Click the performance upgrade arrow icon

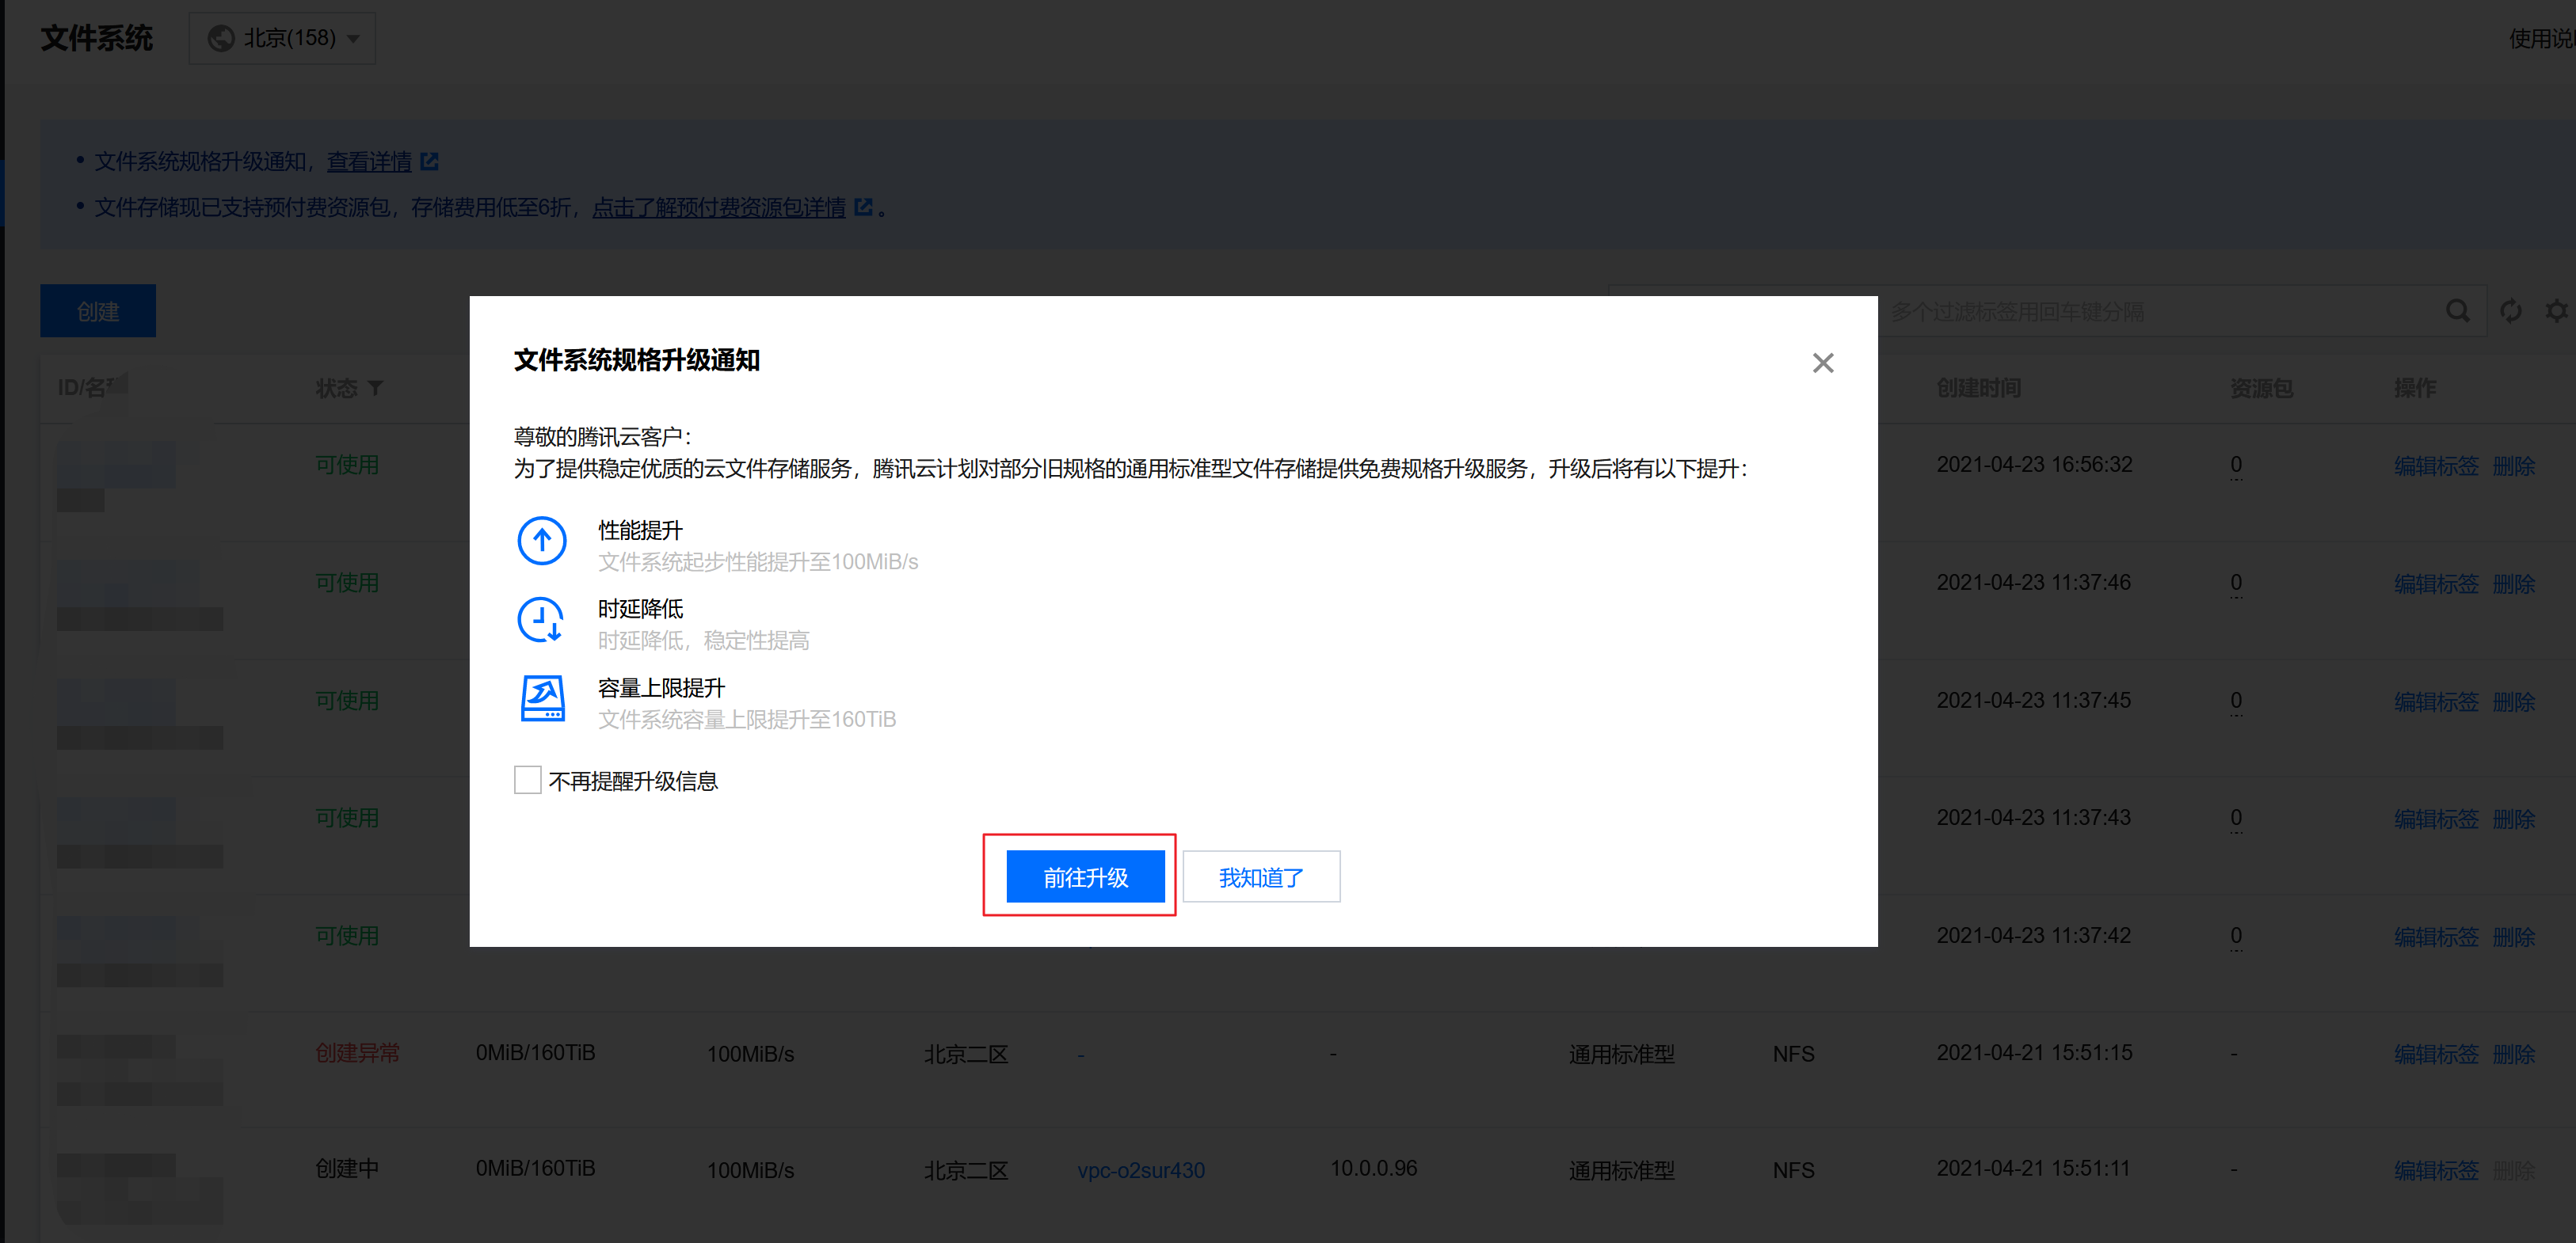tap(542, 542)
